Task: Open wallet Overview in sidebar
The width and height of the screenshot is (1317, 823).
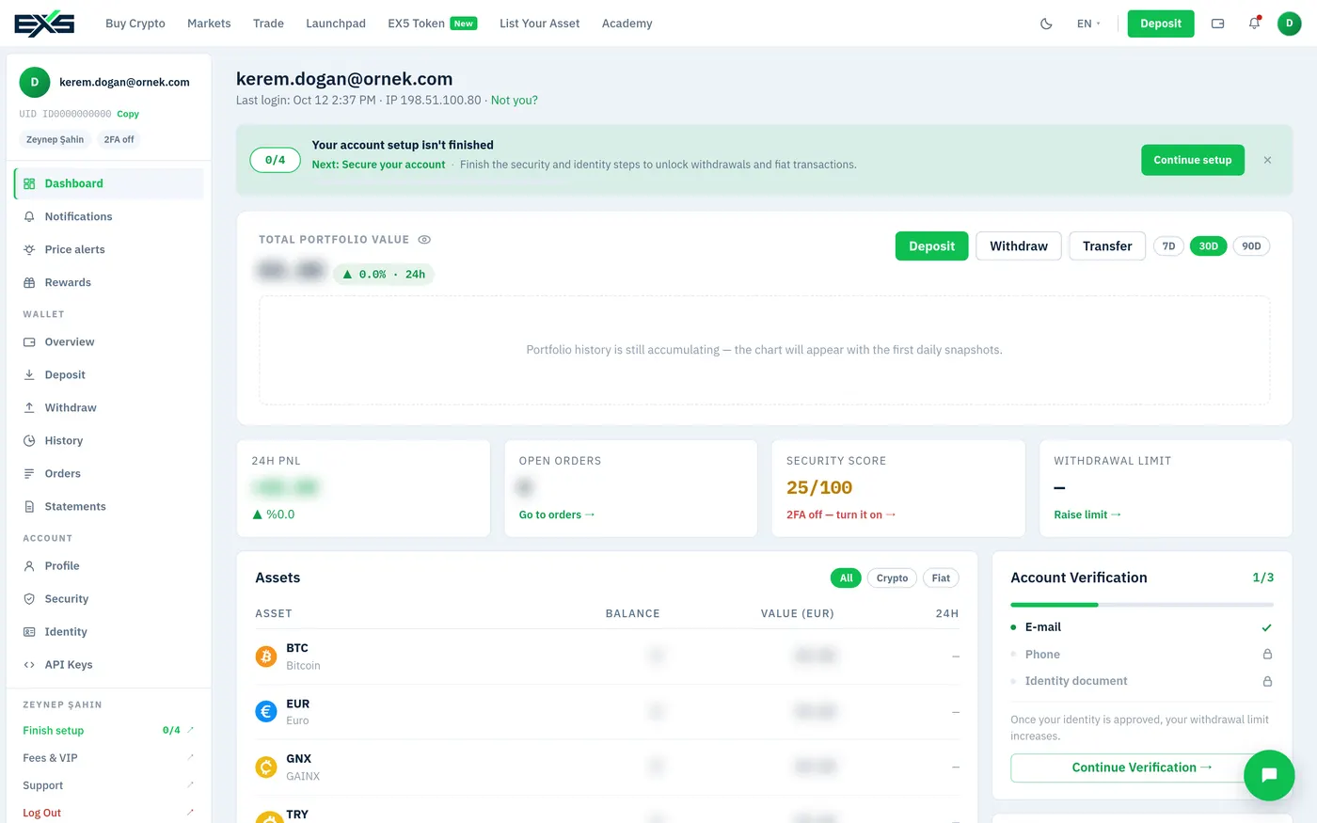Action: tap(109, 341)
